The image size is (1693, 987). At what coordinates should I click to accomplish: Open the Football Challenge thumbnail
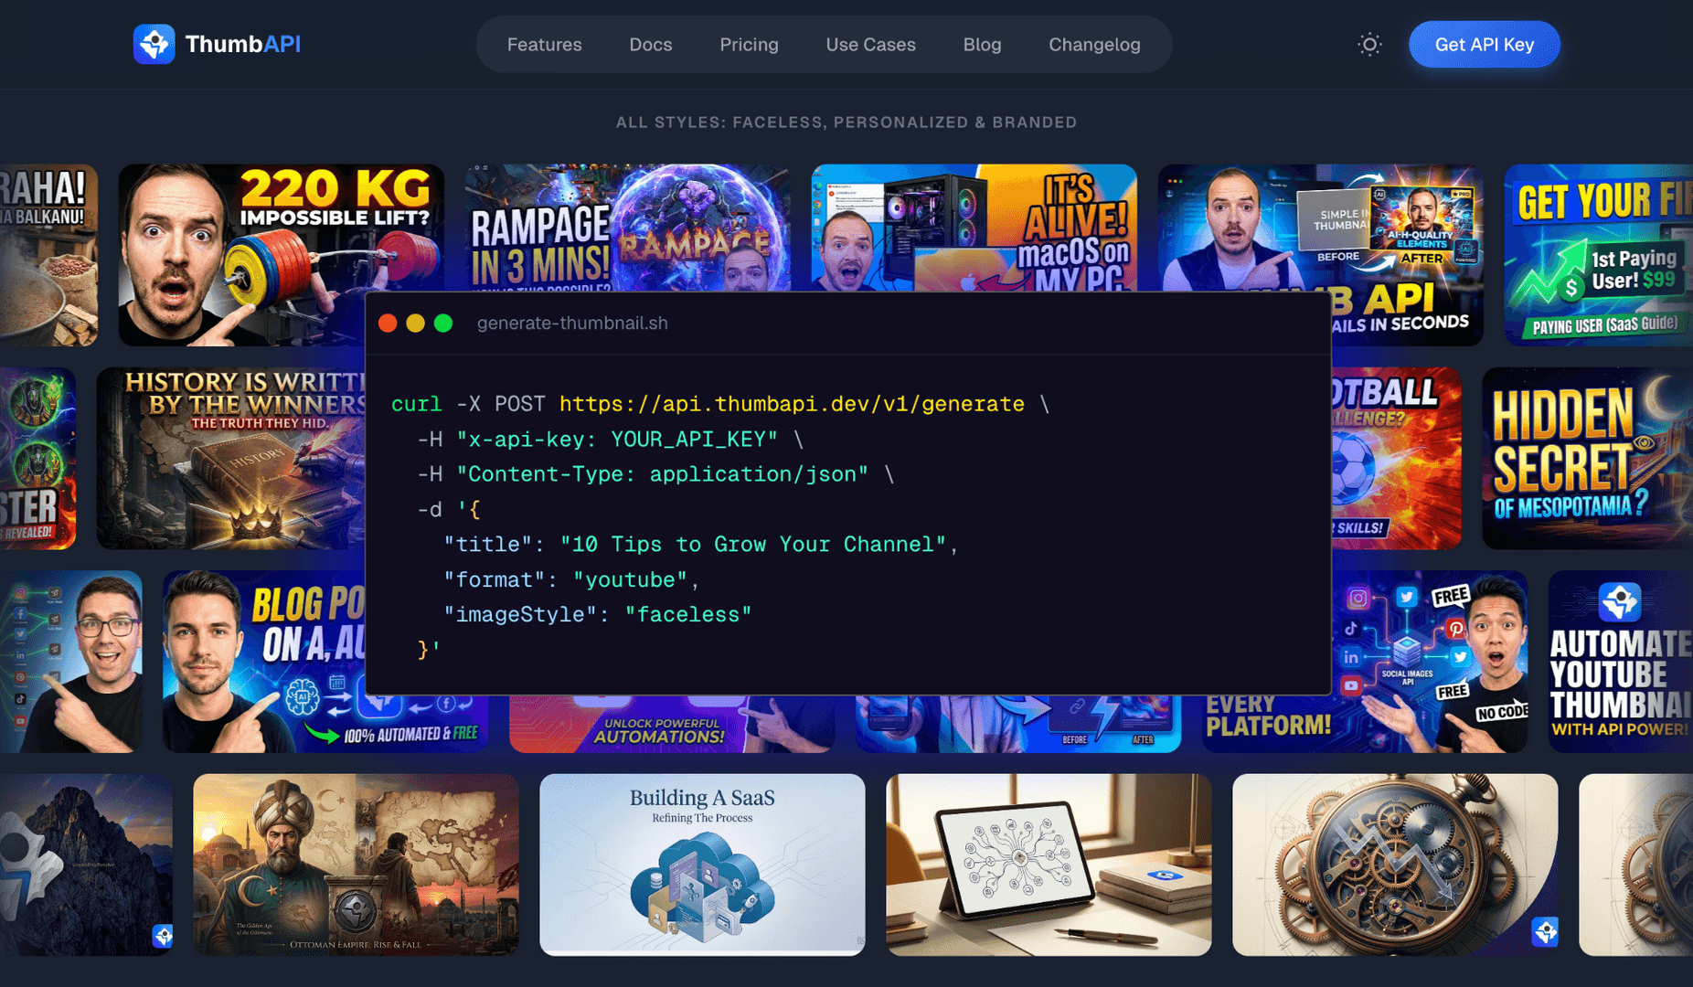point(1396,458)
